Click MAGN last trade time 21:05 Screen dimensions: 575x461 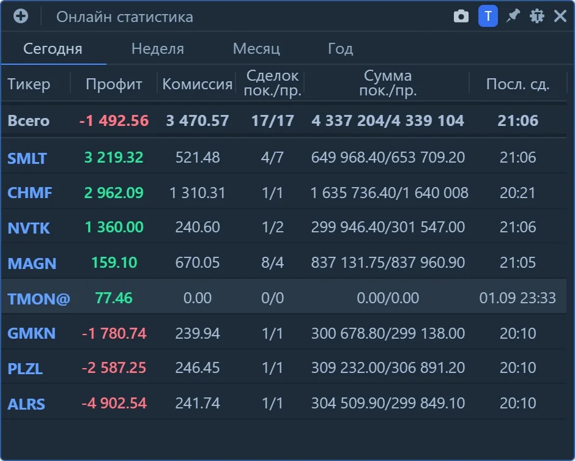tap(517, 262)
